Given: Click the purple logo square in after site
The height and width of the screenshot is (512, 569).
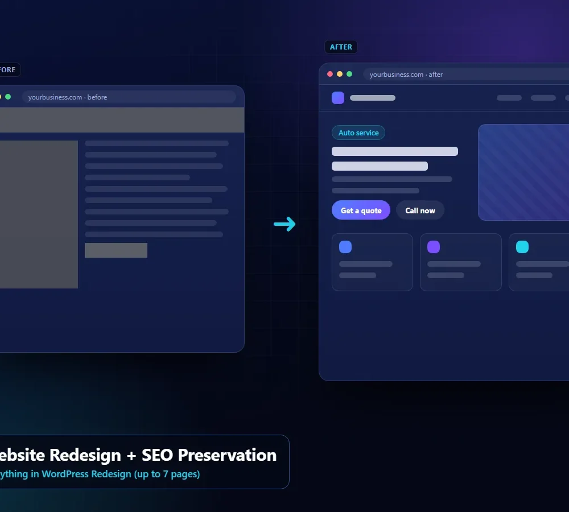Looking at the screenshot, I should 338,98.
